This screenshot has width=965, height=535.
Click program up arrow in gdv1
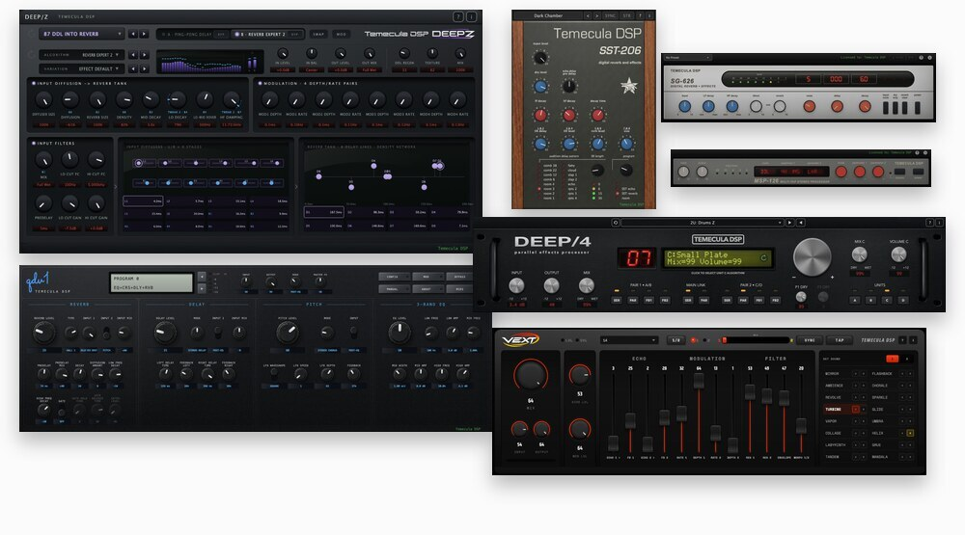[202, 278]
